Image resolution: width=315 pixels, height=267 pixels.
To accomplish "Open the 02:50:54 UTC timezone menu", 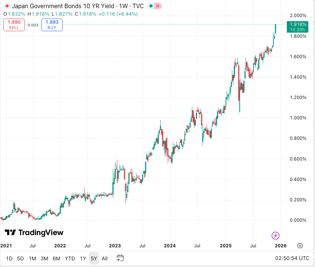I will point(292,258).
